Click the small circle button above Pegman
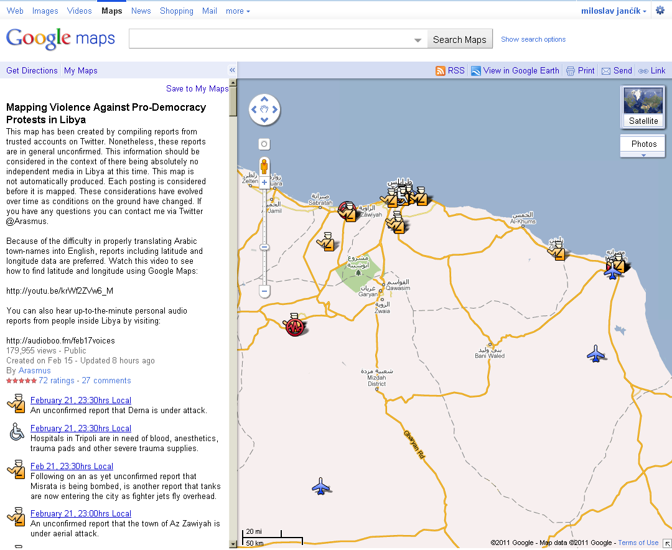 click(x=264, y=144)
